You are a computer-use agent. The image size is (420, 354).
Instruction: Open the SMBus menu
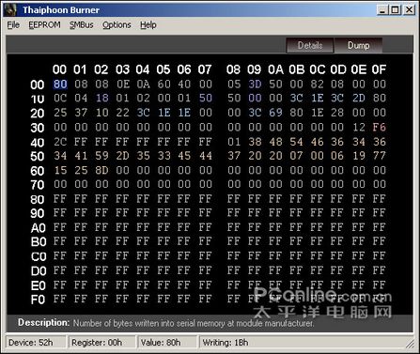point(82,25)
